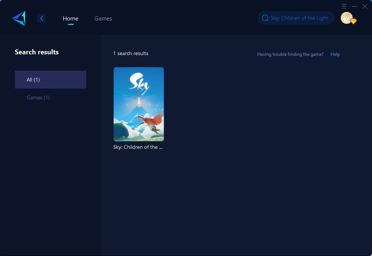Open the hamburger menu in title bar
Screen dimensions: 372x256
(344, 6)
